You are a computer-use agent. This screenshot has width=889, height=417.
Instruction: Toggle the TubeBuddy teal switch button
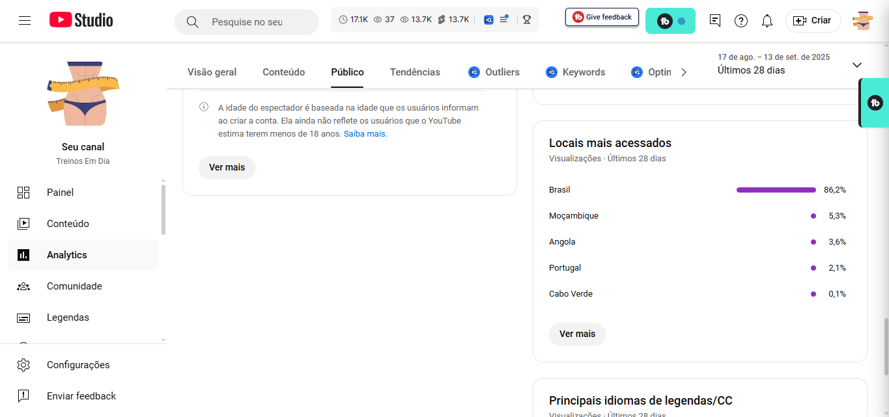pyautogui.click(x=670, y=21)
